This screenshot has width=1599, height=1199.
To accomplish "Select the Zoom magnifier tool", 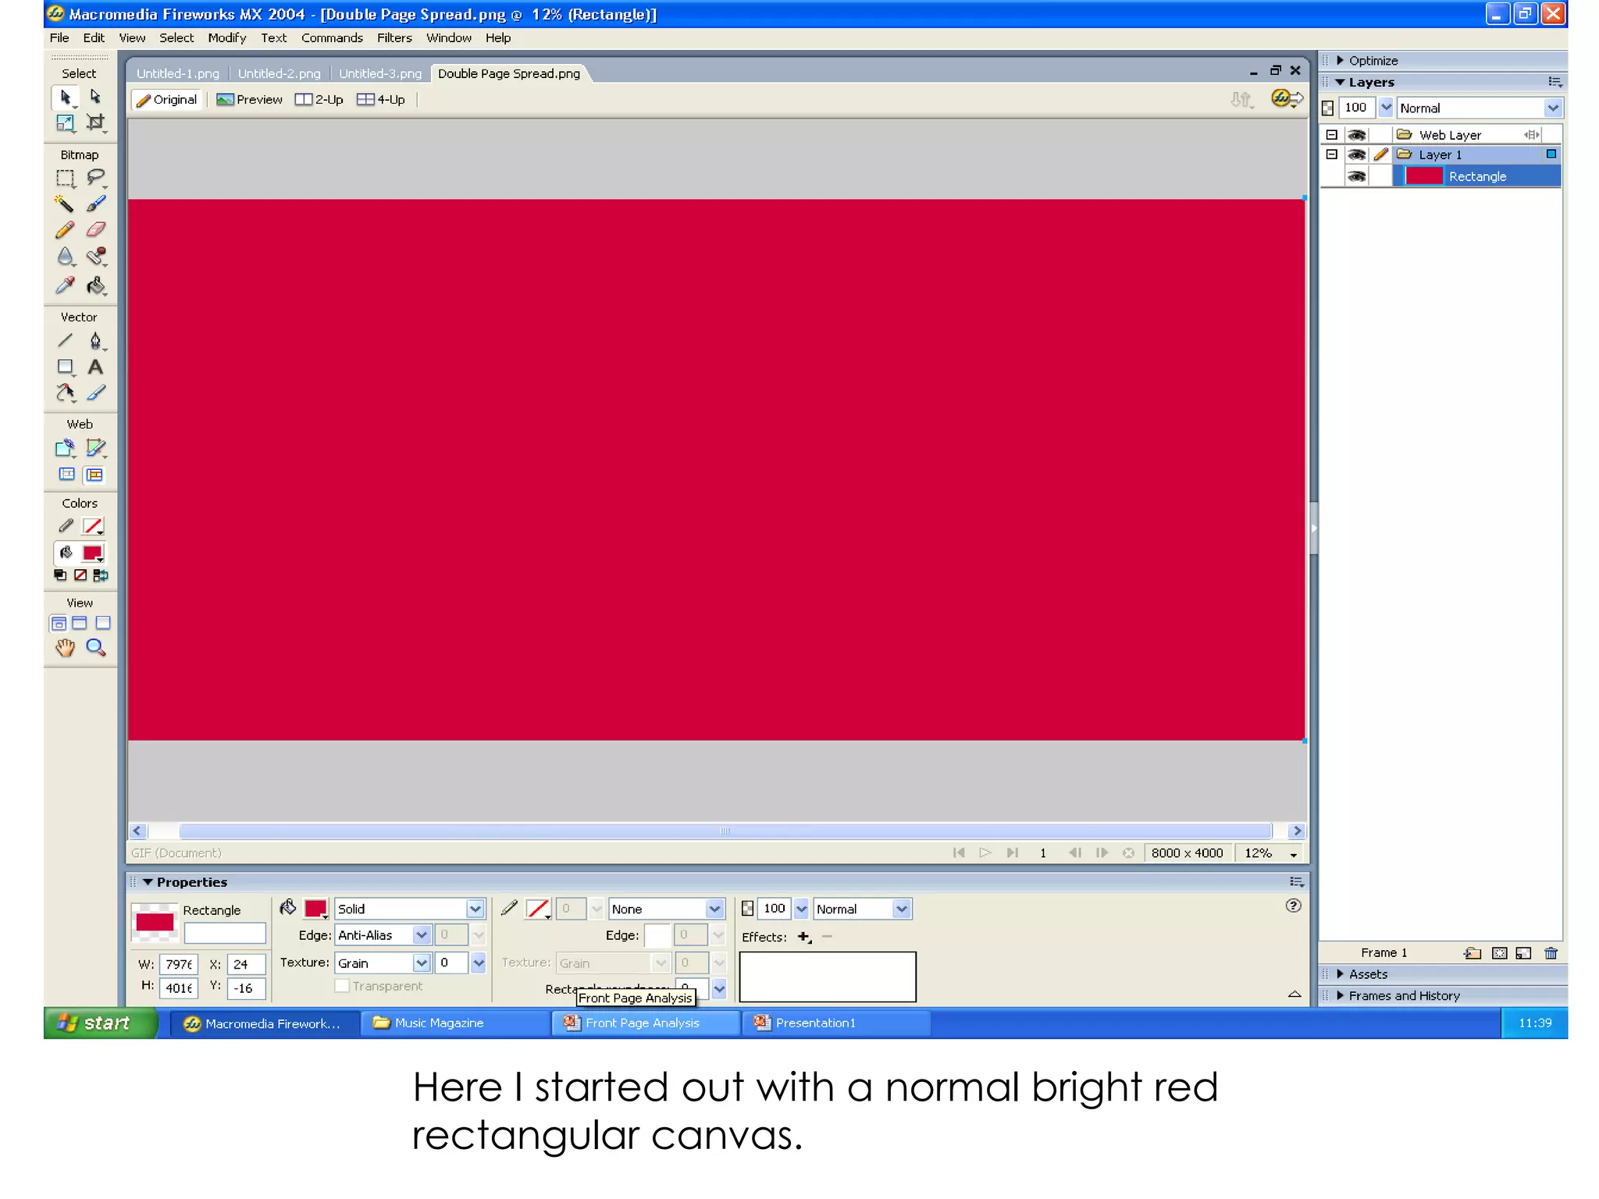I will pos(95,647).
